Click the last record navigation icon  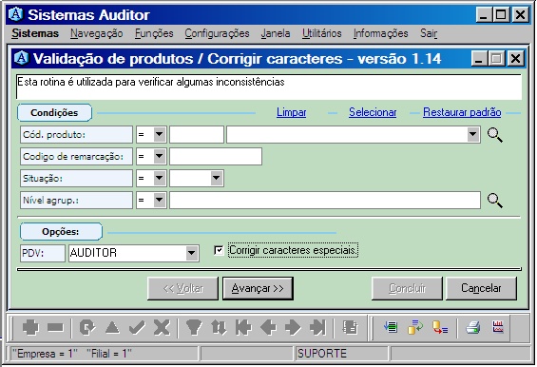(317, 328)
